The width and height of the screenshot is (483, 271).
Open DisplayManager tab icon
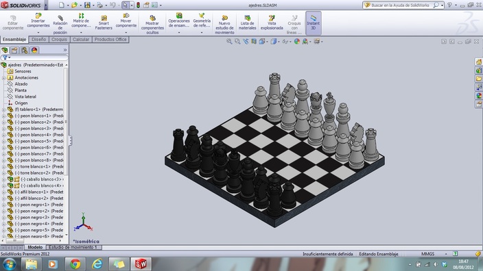pyautogui.click(x=34, y=50)
